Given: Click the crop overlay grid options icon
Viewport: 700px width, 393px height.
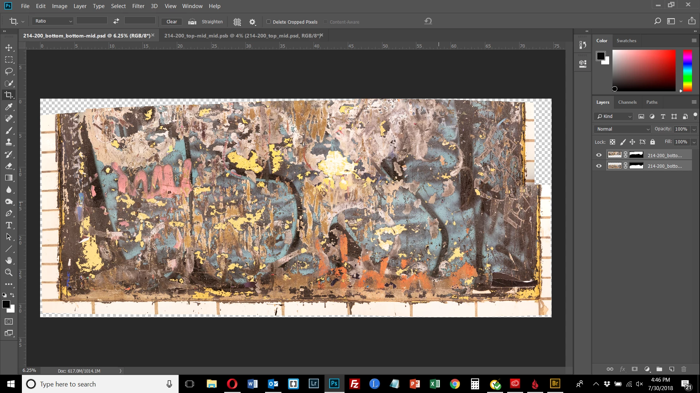Looking at the screenshot, I should pos(237,22).
